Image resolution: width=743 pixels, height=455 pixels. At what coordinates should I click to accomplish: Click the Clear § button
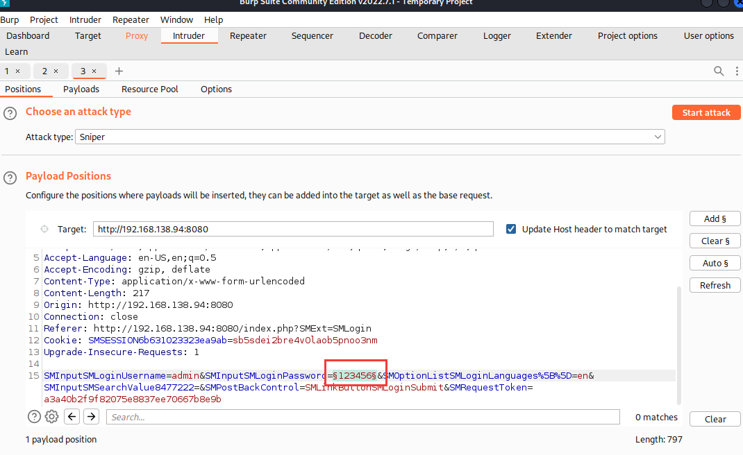[715, 241]
